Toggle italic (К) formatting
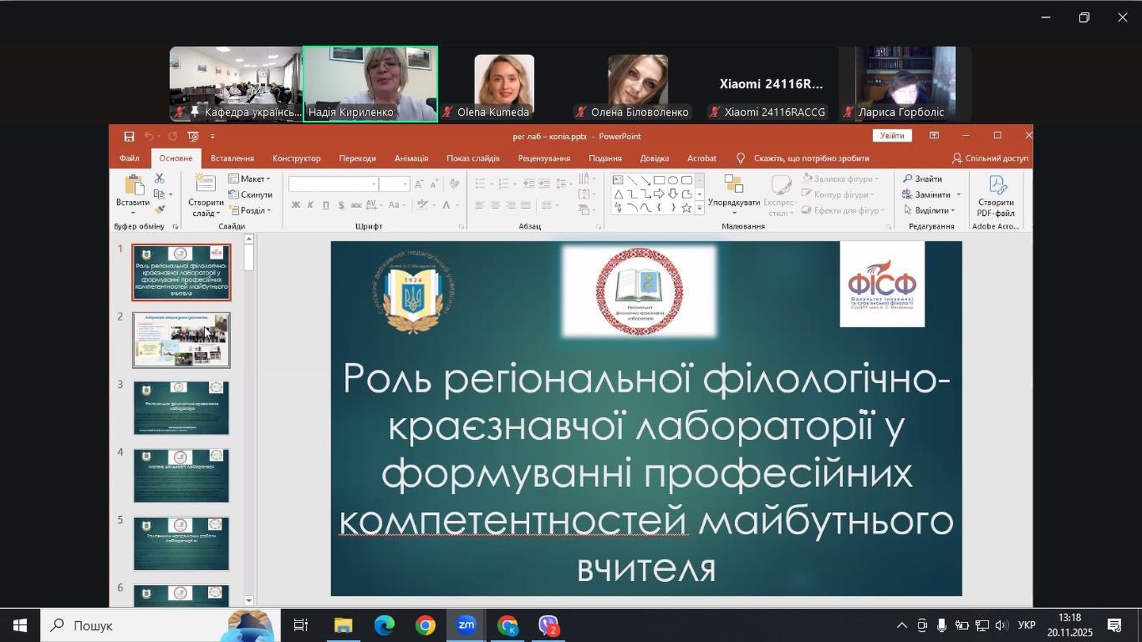The width and height of the screenshot is (1142, 642). 310,205
